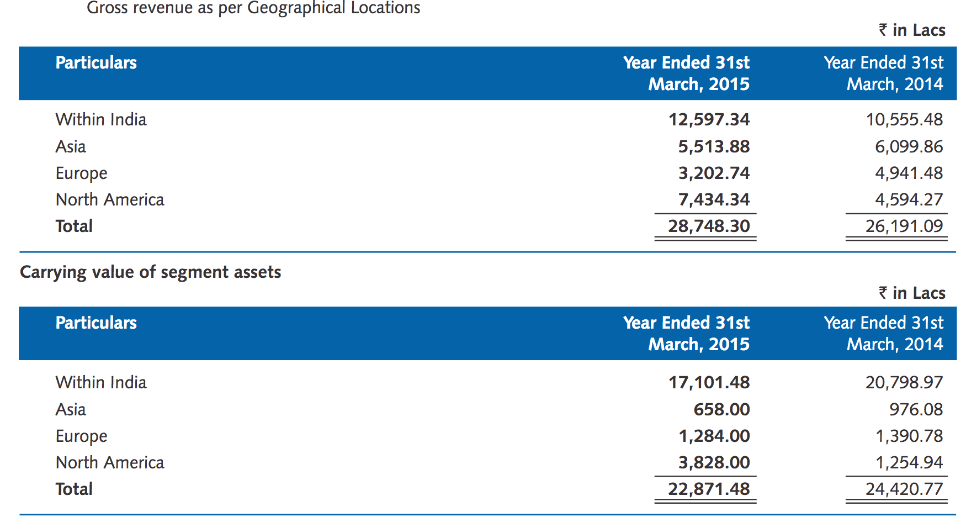966x517 pixels.
Task: Select Asia revenue value 5,513.88
Action: (714, 146)
